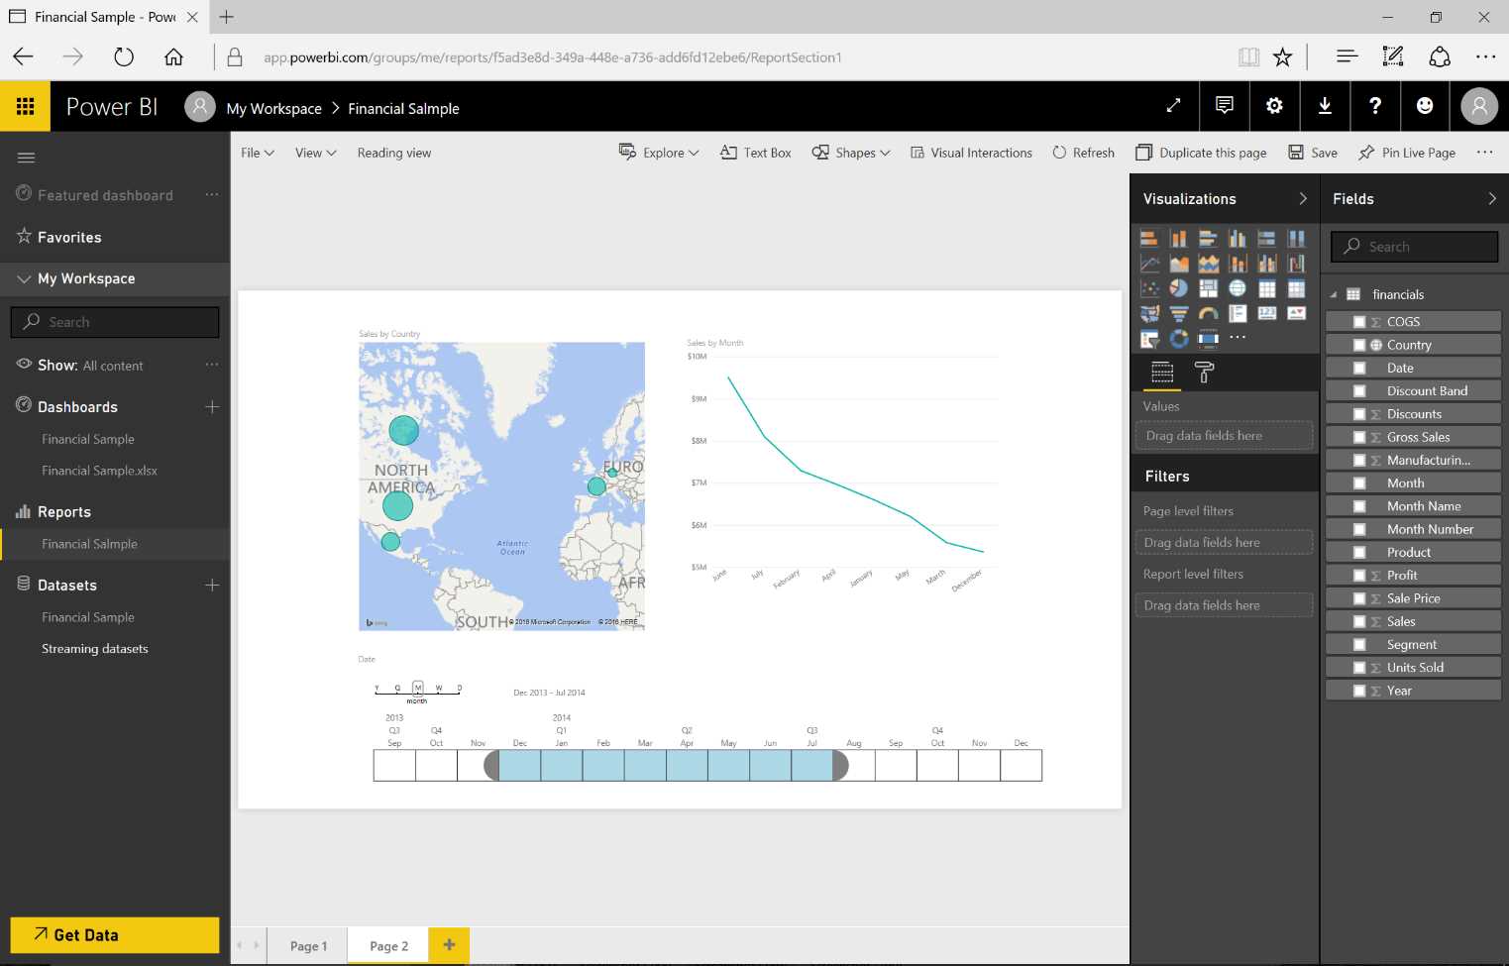
Task: Open the View menu
Action: coord(314,153)
